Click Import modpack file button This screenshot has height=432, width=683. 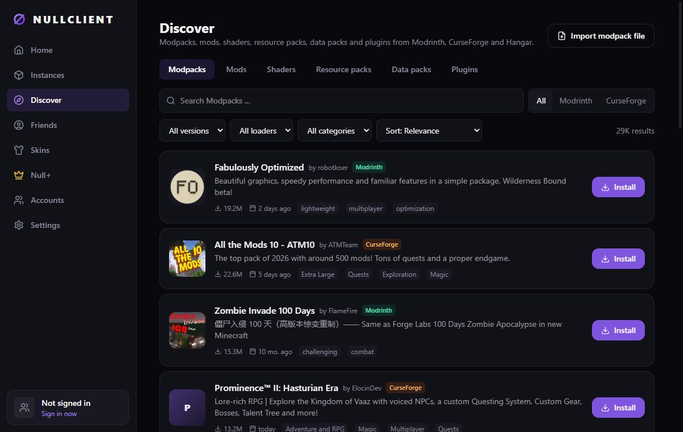click(601, 36)
